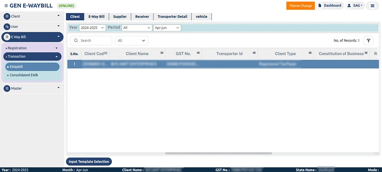Expand the Master sidebar section
The image size is (382, 172).
click(x=58, y=88)
